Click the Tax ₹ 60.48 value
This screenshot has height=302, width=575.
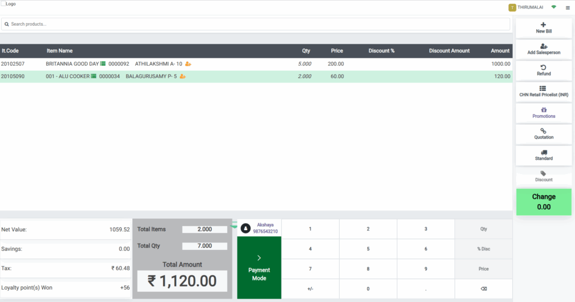[121, 268]
